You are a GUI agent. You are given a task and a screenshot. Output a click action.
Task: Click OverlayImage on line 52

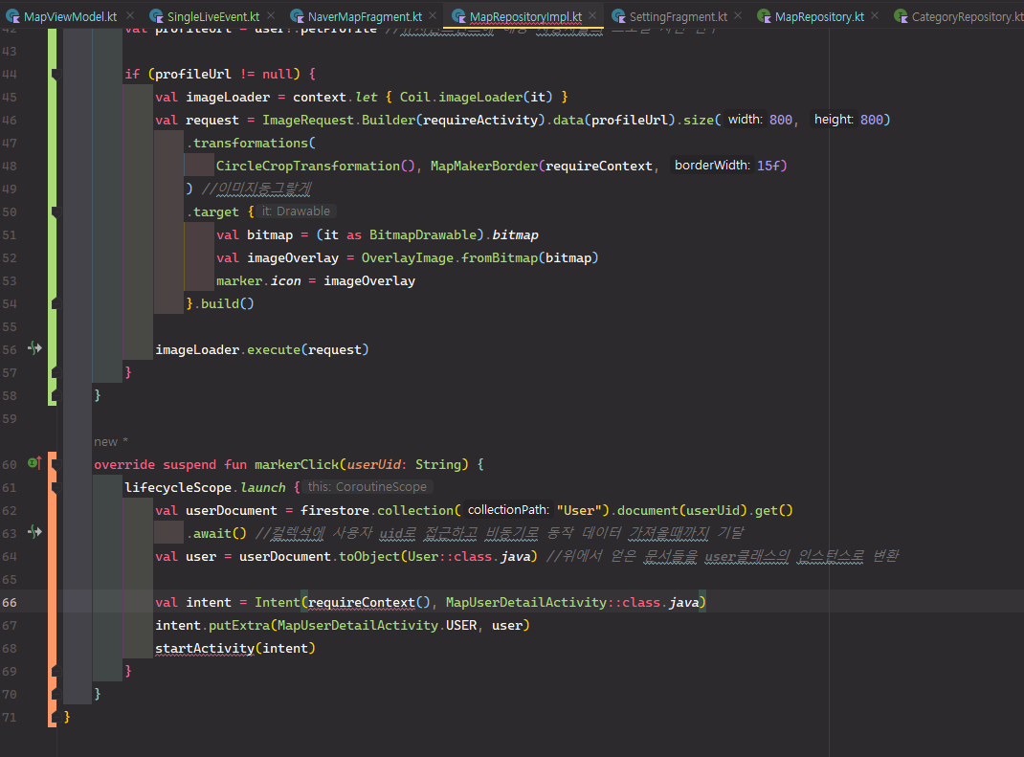tap(408, 258)
